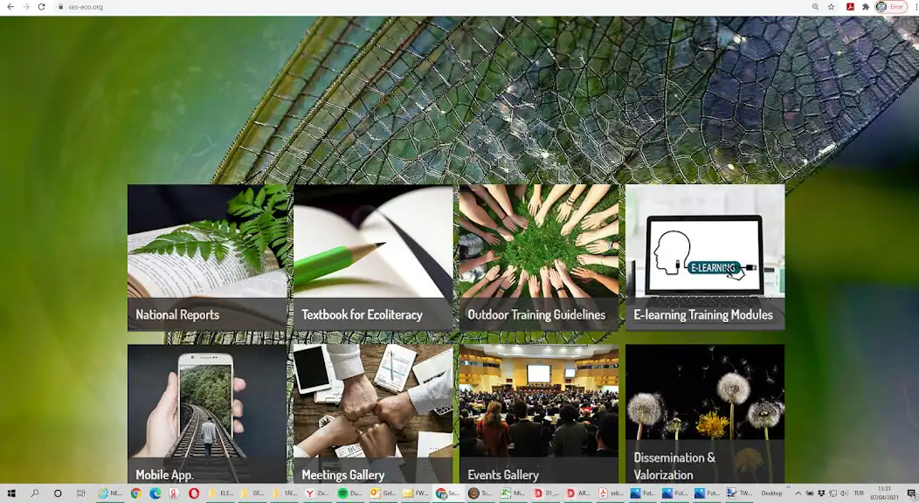Click the browser back arrow
This screenshot has width=919, height=503.
pos(10,7)
